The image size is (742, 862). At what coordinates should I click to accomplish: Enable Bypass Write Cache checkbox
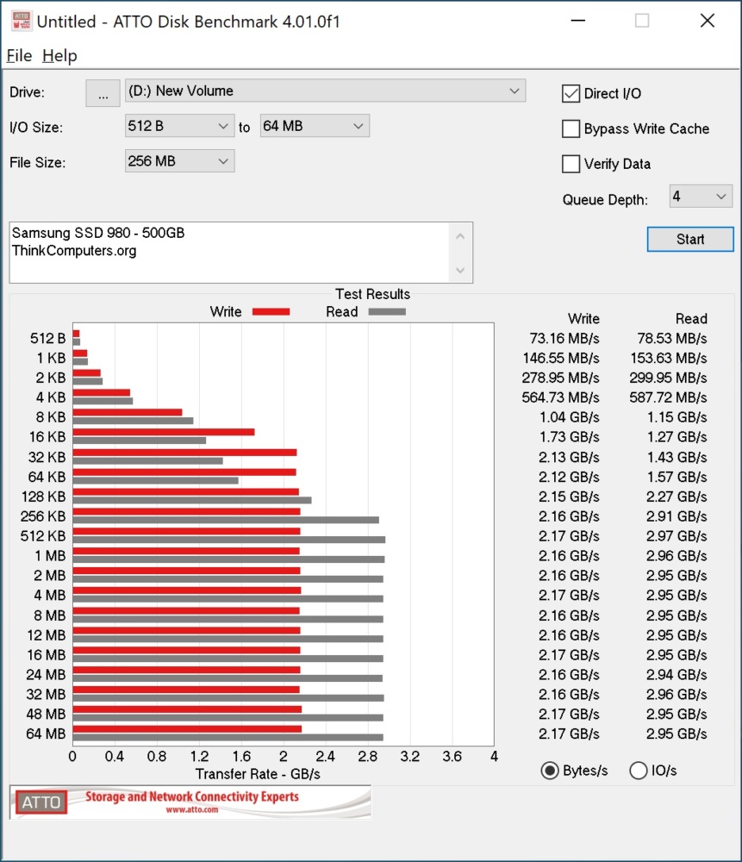pos(571,128)
